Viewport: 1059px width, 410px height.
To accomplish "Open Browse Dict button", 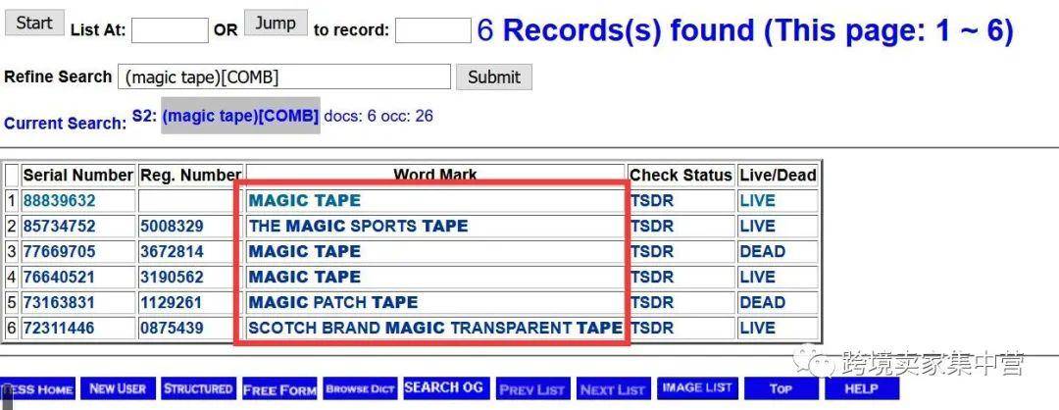I will click(360, 389).
